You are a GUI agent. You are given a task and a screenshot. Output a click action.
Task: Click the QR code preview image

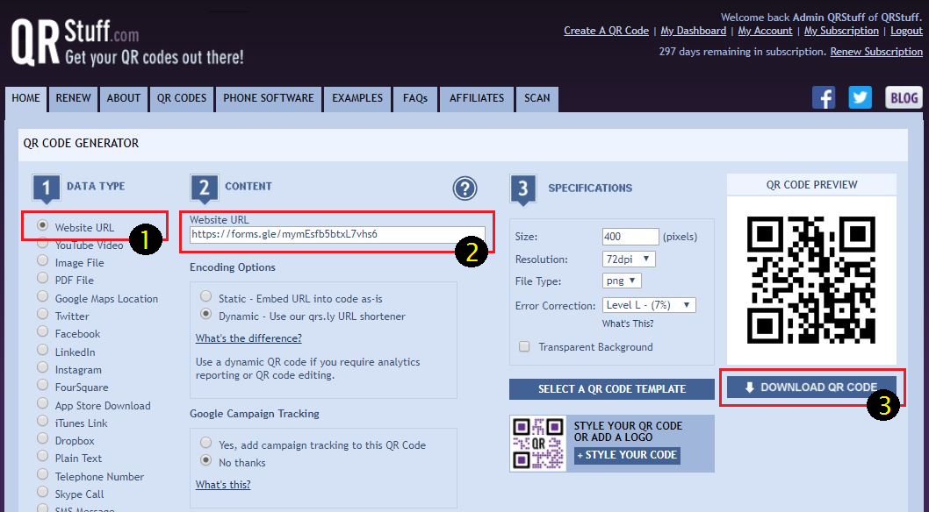click(x=811, y=280)
